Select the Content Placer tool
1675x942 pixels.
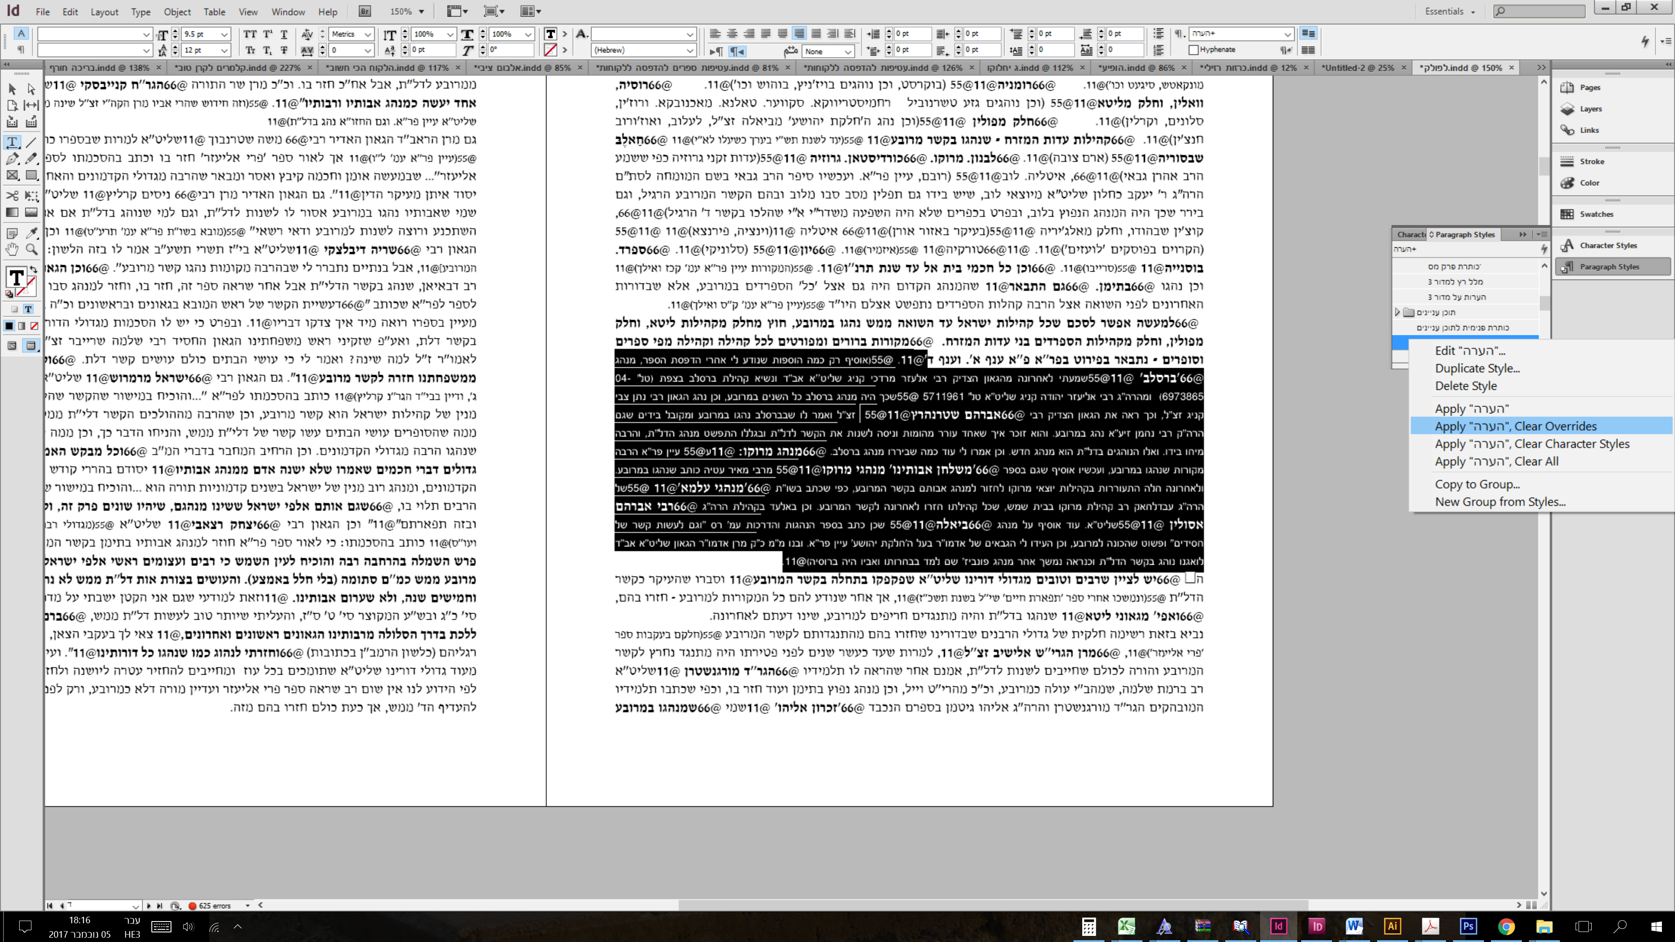tap(31, 122)
